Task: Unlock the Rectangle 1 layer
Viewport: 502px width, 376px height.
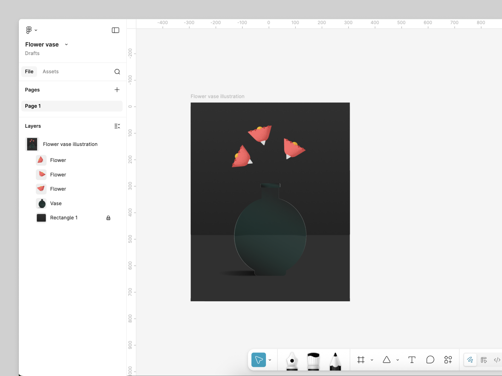Action: click(x=108, y=218)
